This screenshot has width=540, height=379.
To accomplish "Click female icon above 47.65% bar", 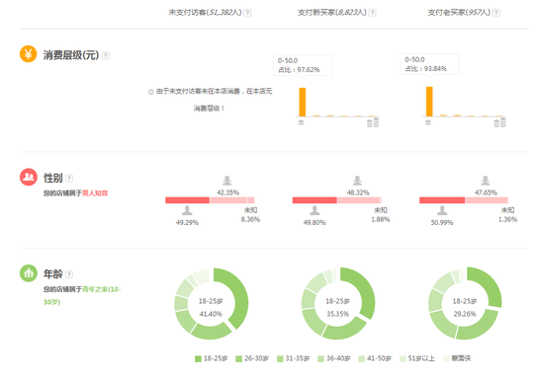I will tap(486, 181).
